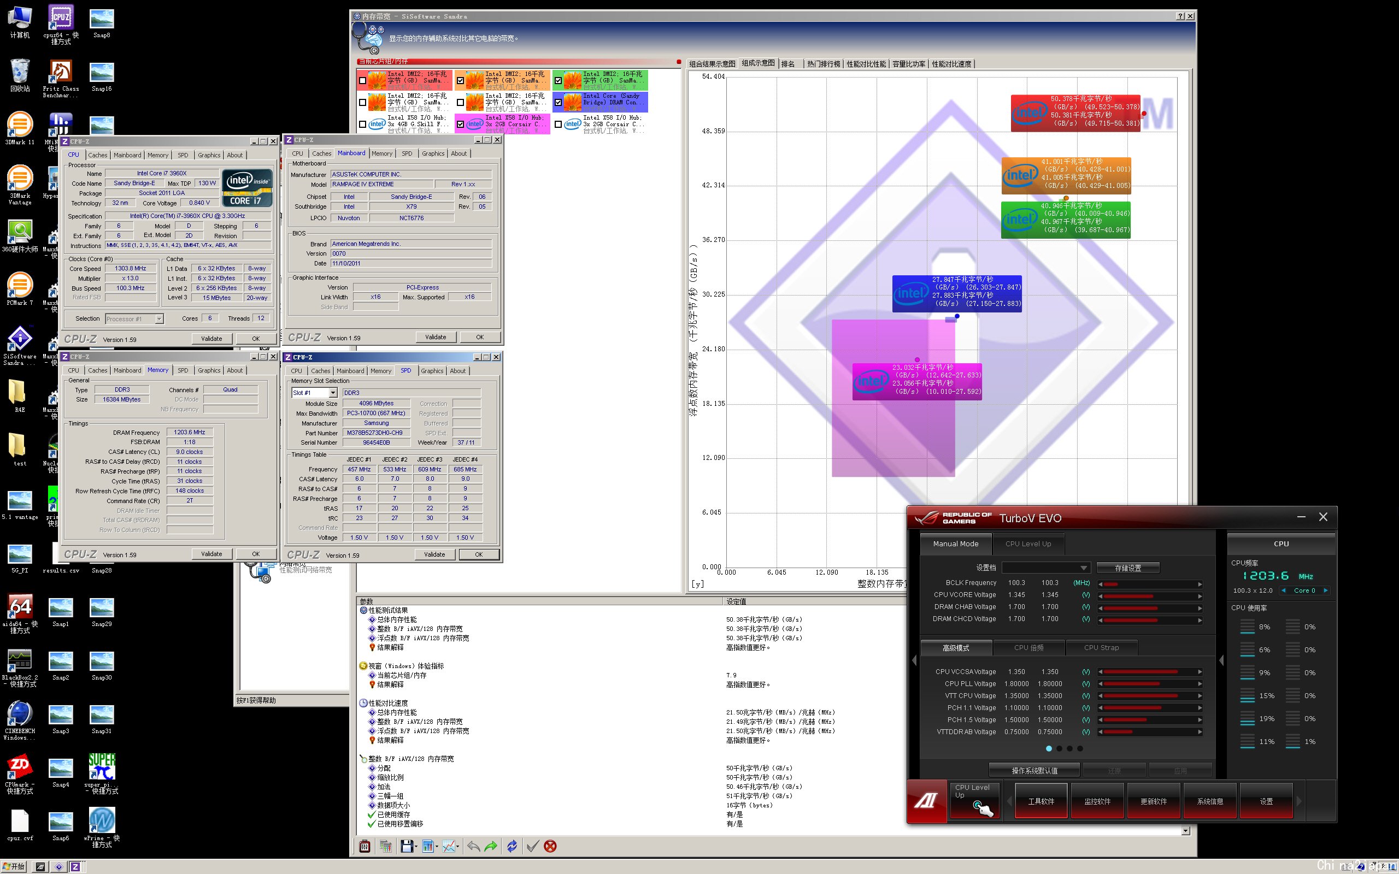
Task: Click the CPU Level Up hand icon tile
Action: (975, 801)
